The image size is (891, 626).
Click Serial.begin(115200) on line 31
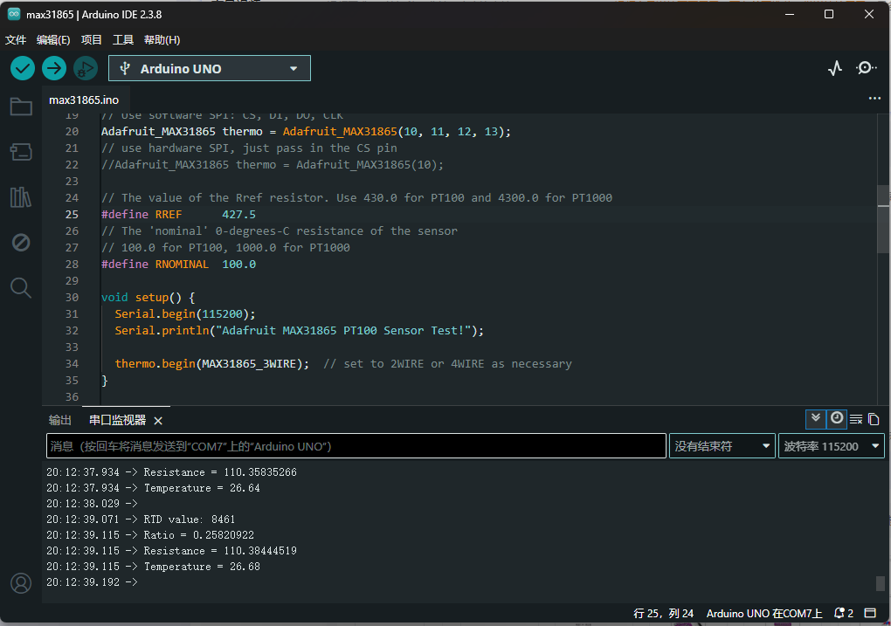tap(185, 314)
